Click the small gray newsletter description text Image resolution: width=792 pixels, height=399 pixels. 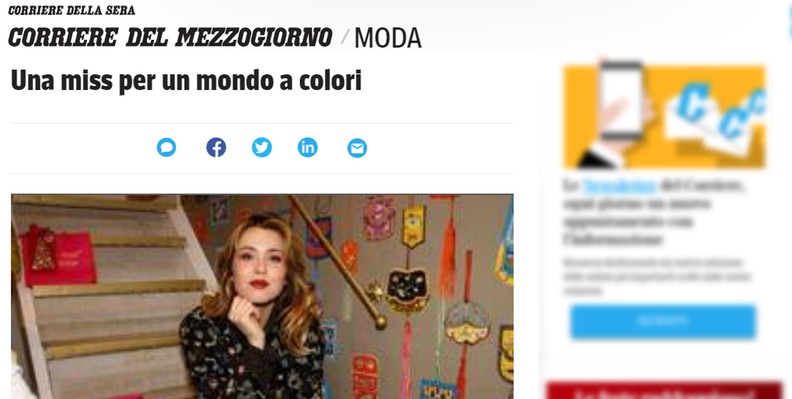pos(657,277)
